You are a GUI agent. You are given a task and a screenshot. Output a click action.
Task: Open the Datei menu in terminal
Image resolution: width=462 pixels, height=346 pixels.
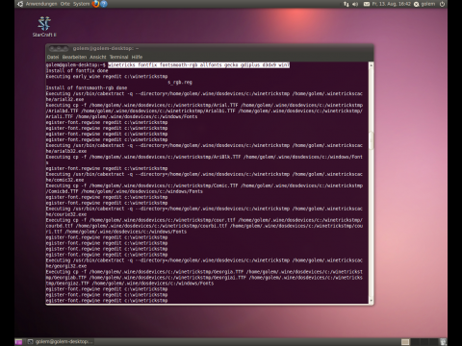pos(53,57)
